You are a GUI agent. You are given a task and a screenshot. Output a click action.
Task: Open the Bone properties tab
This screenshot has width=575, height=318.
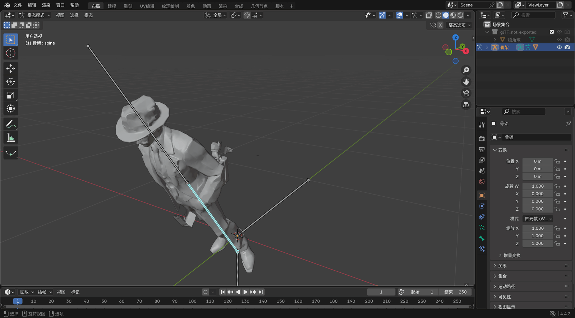pyautogui.click(x=482, y=238)
